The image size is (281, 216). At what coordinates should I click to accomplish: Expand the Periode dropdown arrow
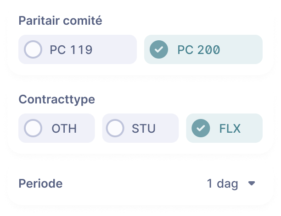(251, 184)
